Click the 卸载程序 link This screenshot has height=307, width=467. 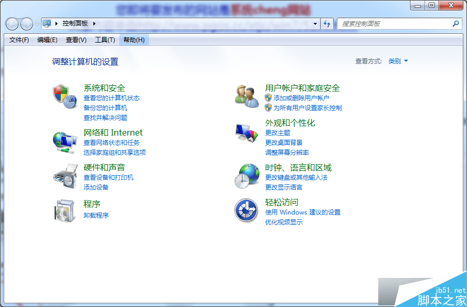coord(97,215)
